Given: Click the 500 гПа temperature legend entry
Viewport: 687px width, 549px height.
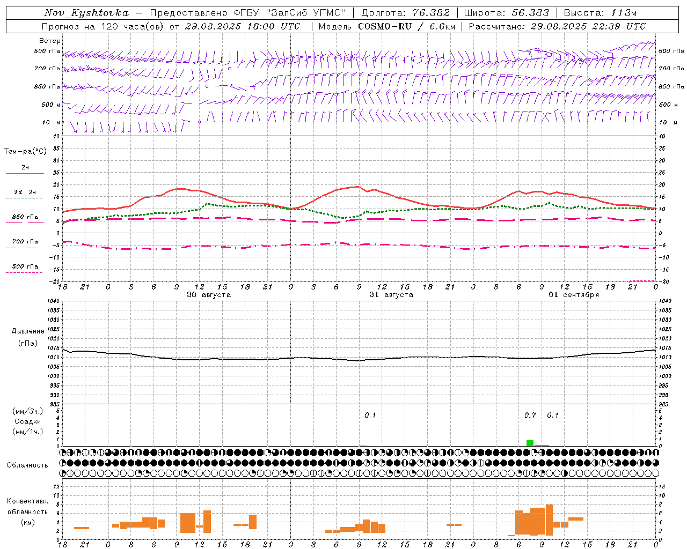Looking at the screenshot, I should click(x=25, y=266).
